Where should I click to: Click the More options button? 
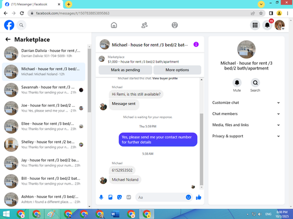point(177,70)
